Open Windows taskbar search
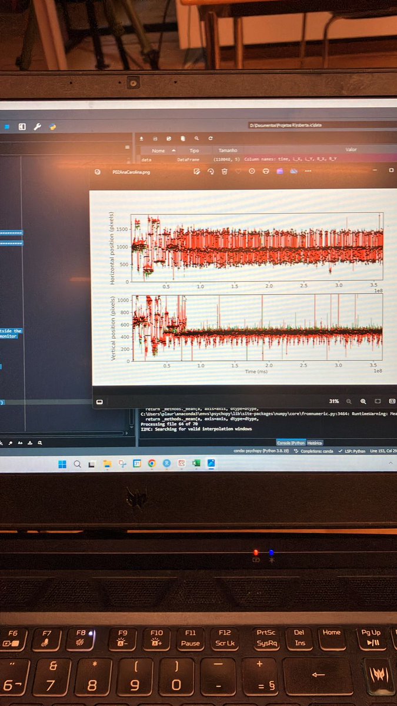Screen dimensions: 397x706 click(78, 464)
